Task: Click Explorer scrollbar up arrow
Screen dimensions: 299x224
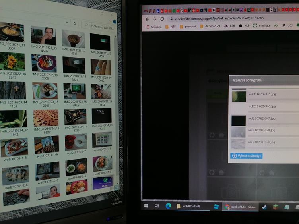Action: (115, 37)
